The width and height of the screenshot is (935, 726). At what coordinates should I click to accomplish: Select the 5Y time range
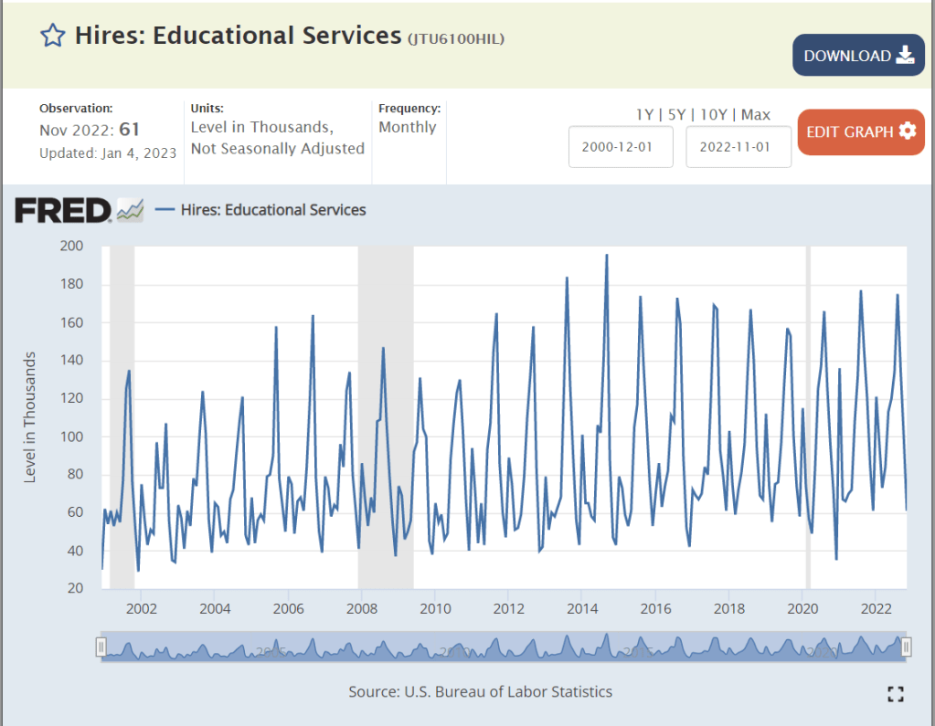click(678, 115)
